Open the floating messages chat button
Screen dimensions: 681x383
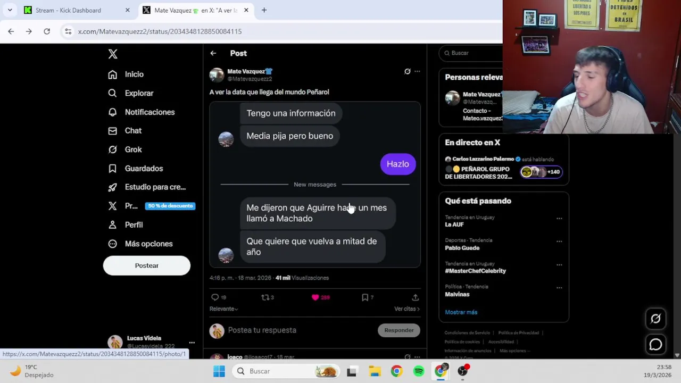(655, 345)
